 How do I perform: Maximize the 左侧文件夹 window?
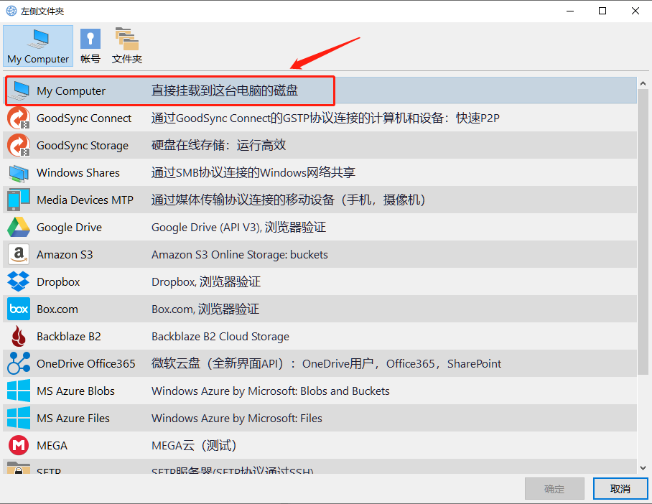coord(602,11)
